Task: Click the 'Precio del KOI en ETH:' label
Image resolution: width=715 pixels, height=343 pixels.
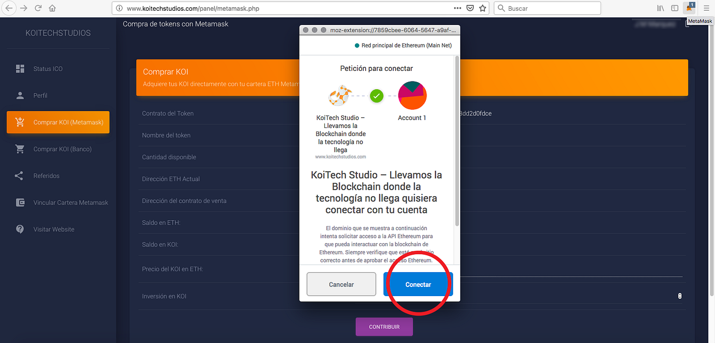Action: (x=173, y=269)
